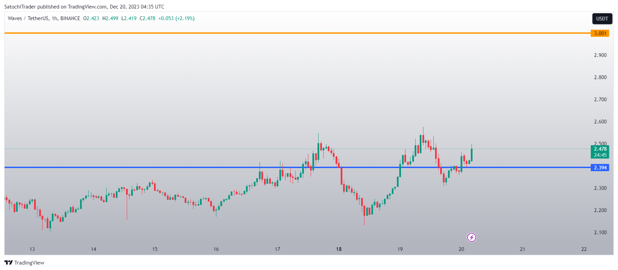618x270 pixels.
Task: Click date label 22 on time axis
Action: click(584, 249)
